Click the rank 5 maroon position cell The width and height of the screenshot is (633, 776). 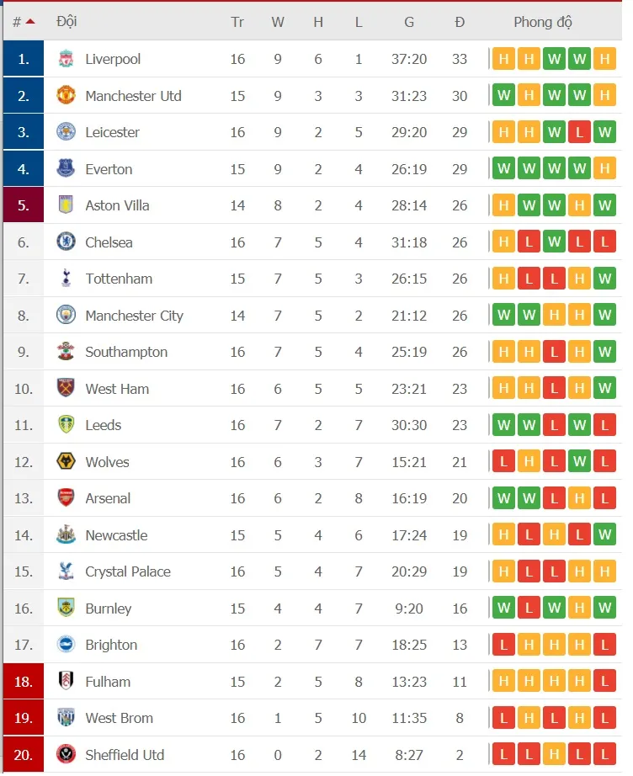coord(24,205)
